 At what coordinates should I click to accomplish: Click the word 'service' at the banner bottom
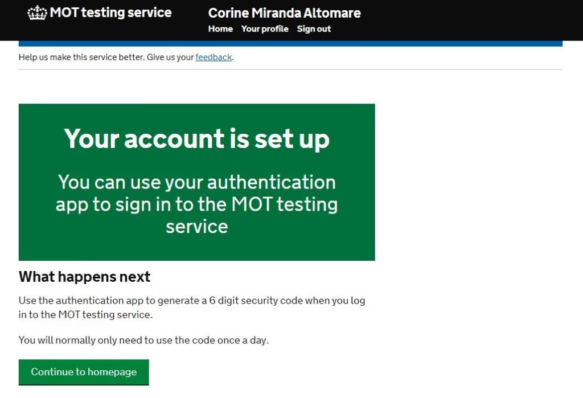[x=196, y=226]
